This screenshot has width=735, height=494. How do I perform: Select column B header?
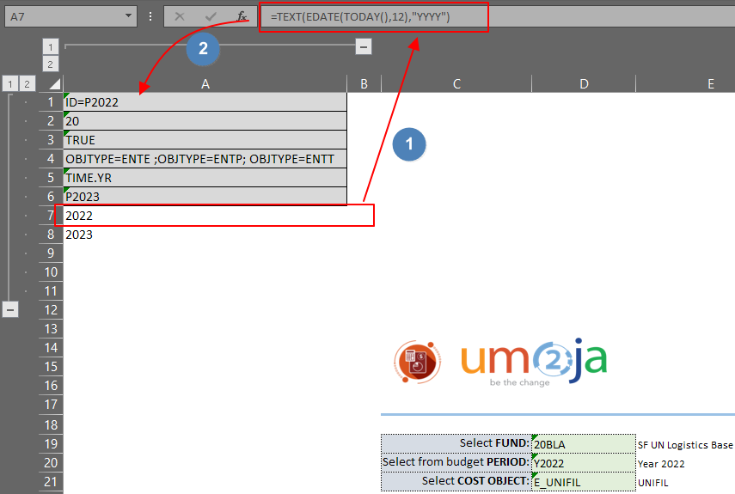click(364, 84)
